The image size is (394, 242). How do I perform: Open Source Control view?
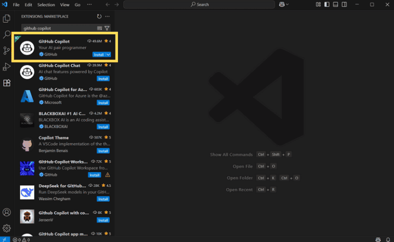7,50
